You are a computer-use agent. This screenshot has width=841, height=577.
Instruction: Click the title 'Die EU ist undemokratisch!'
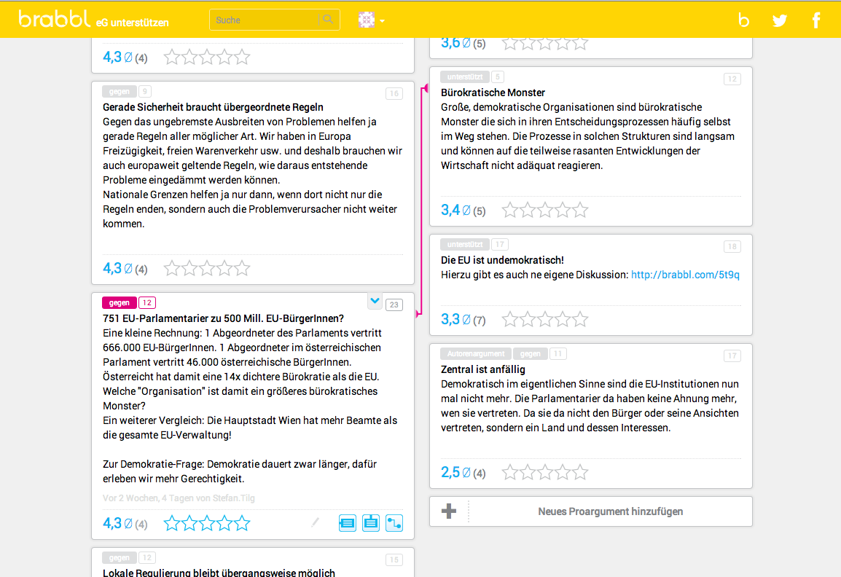point(502,260)
